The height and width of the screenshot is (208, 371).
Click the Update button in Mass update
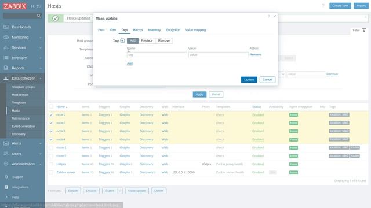point(249,80)
